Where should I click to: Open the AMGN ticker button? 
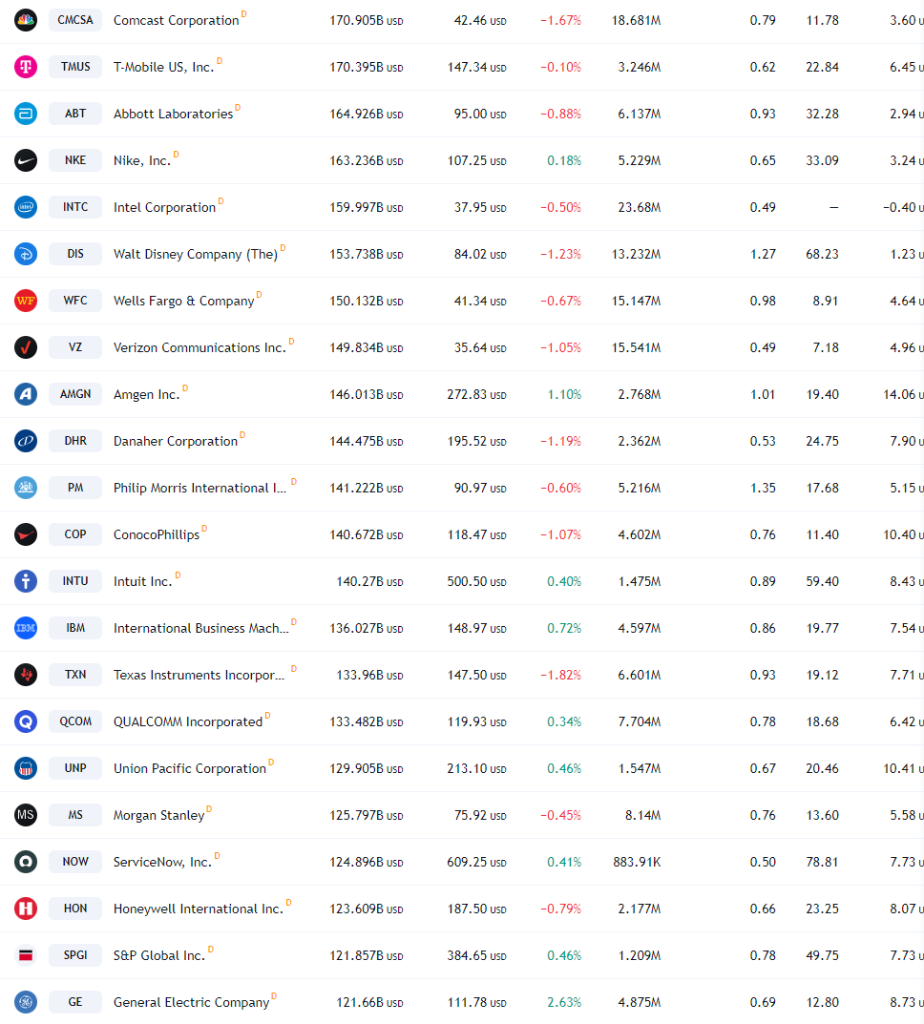75,394
